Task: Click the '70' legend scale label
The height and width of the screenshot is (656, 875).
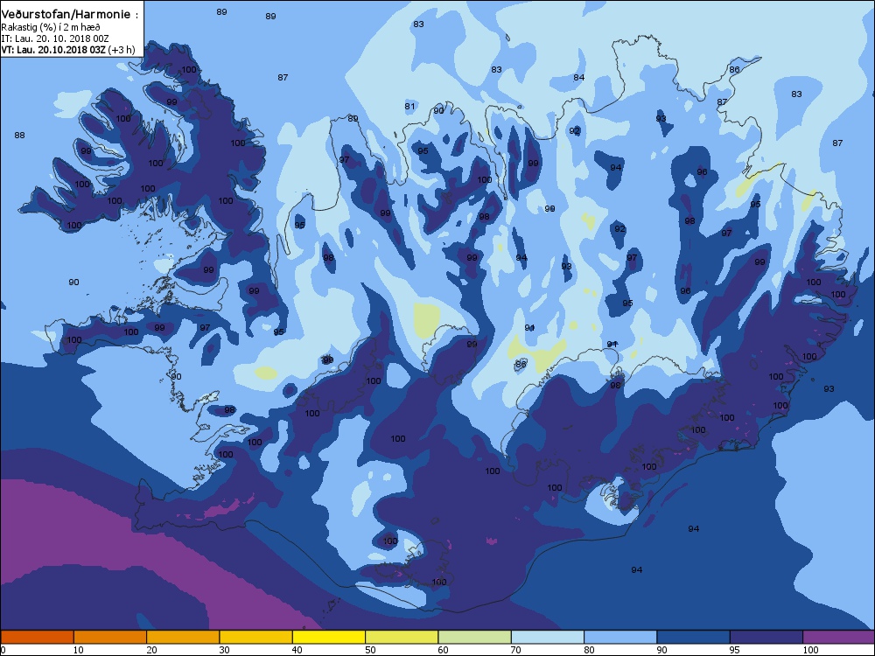Action: click(515, 650)
